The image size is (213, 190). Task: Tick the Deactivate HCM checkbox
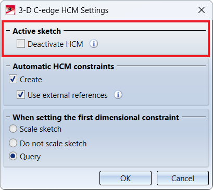coord(21,44)
